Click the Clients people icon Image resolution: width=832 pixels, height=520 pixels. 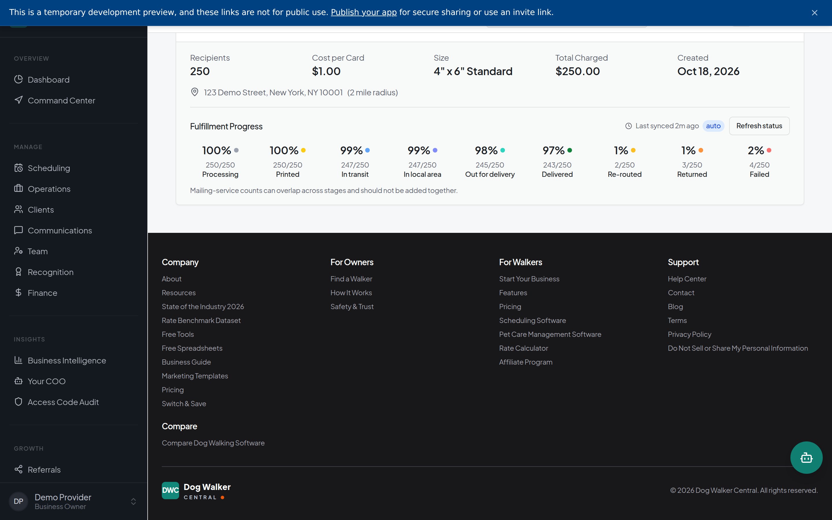(18, 209)
